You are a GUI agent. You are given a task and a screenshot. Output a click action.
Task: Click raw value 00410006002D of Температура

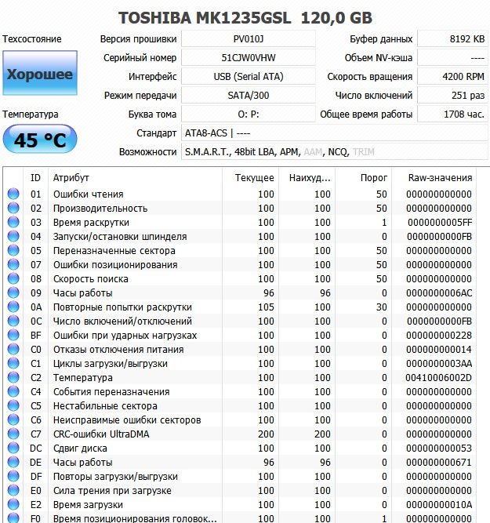tap(438, 378)
